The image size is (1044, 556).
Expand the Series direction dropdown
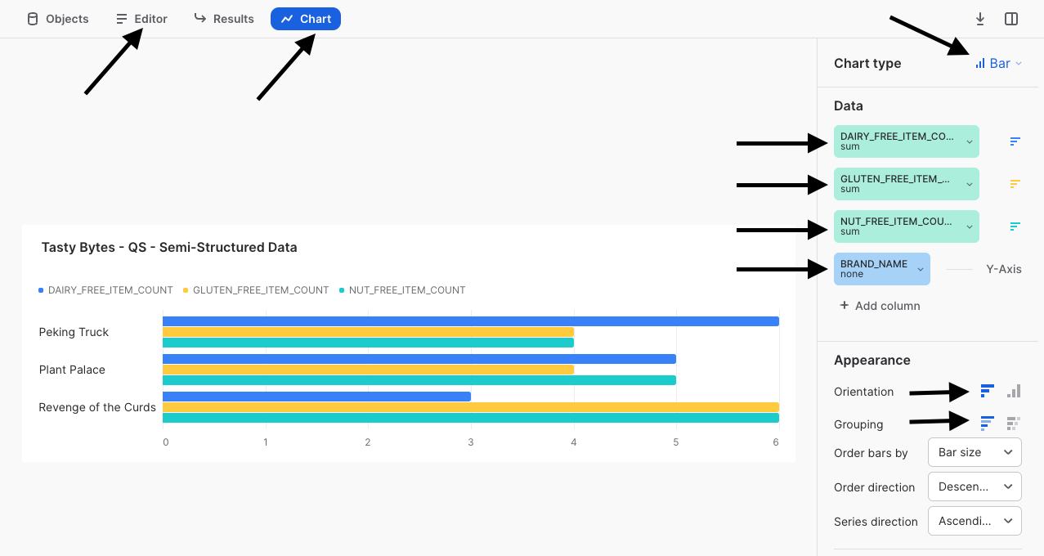974,521
